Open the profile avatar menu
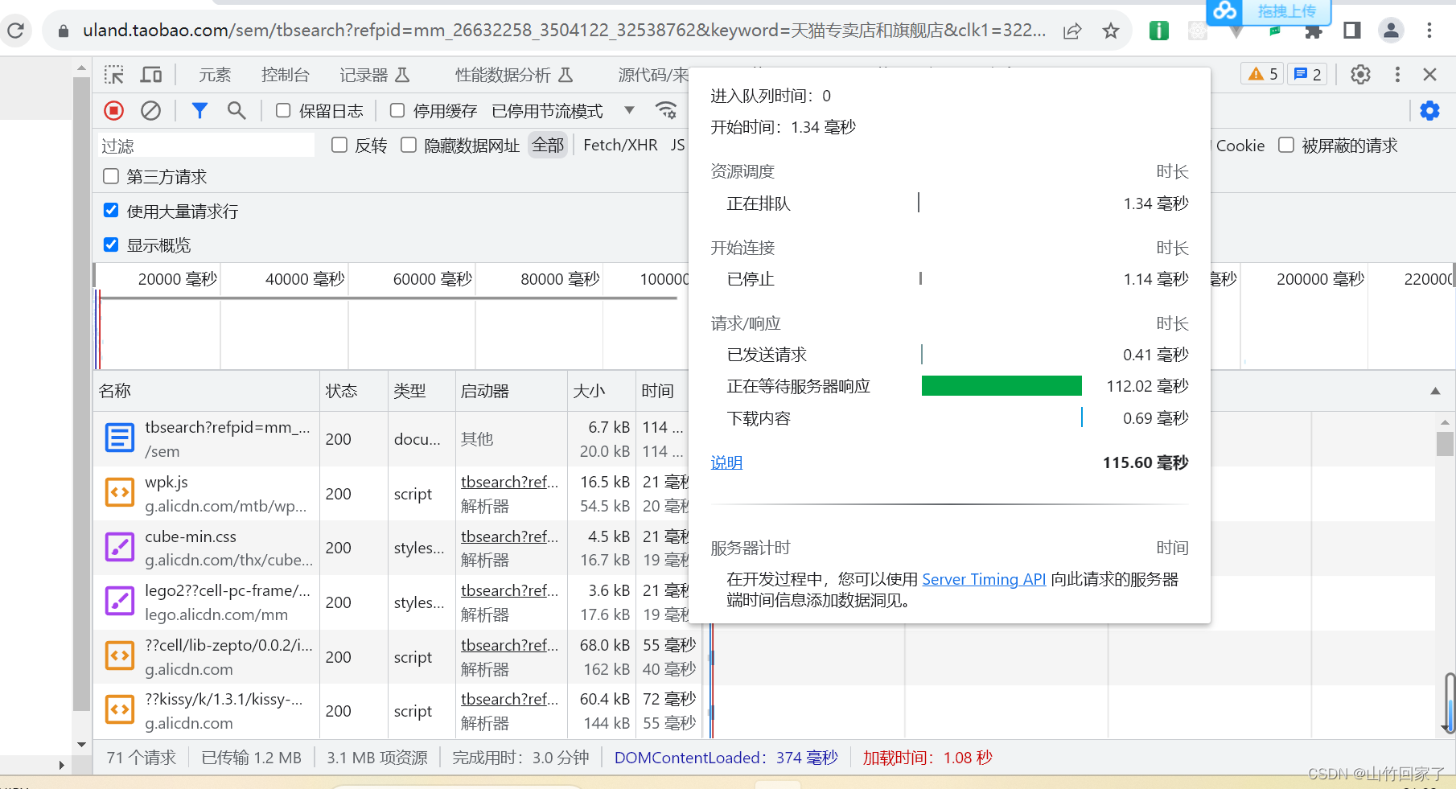This screenshot has width=1456, height=789. [x=1391, y=31]
